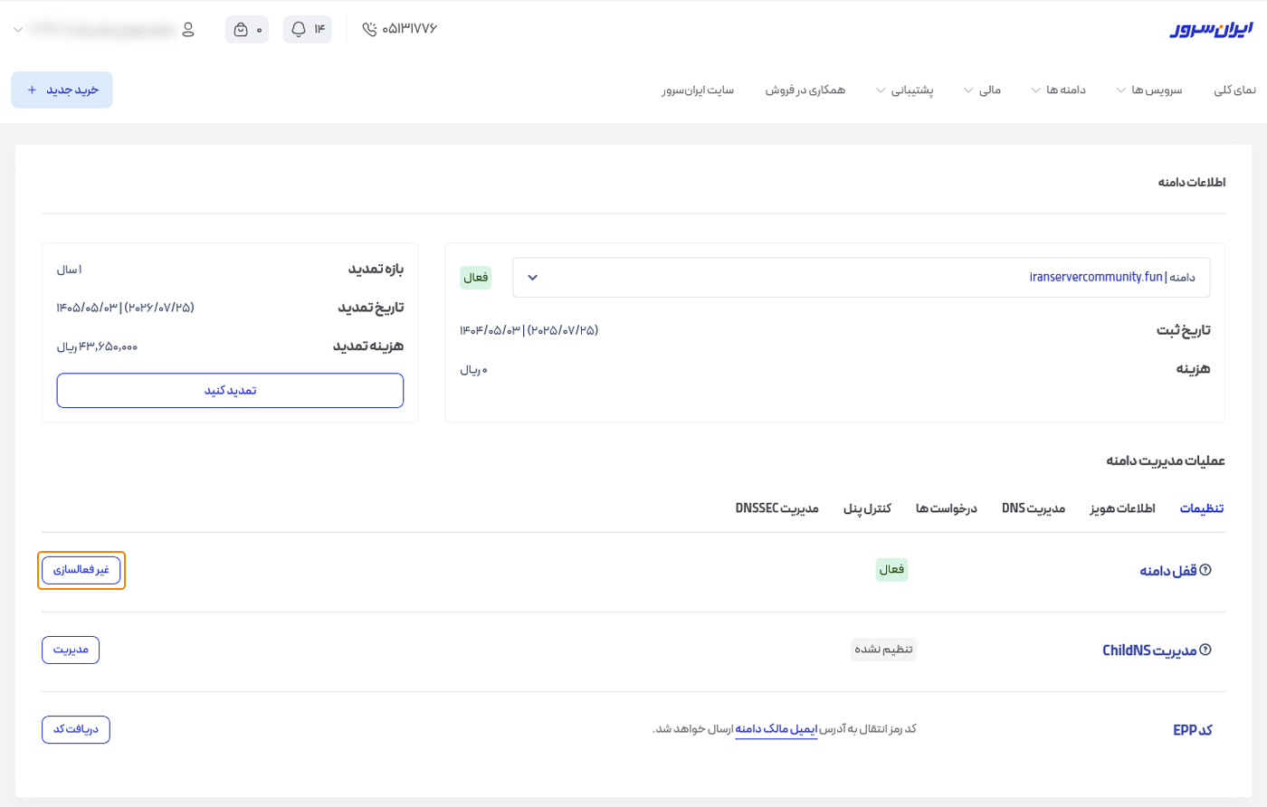Image resolution: width=1267 pixels, height=807 pixels.
Task: Disable domain lock with غیر فعالسازی button
Action: pyautogui.click(x=81, y=570)
